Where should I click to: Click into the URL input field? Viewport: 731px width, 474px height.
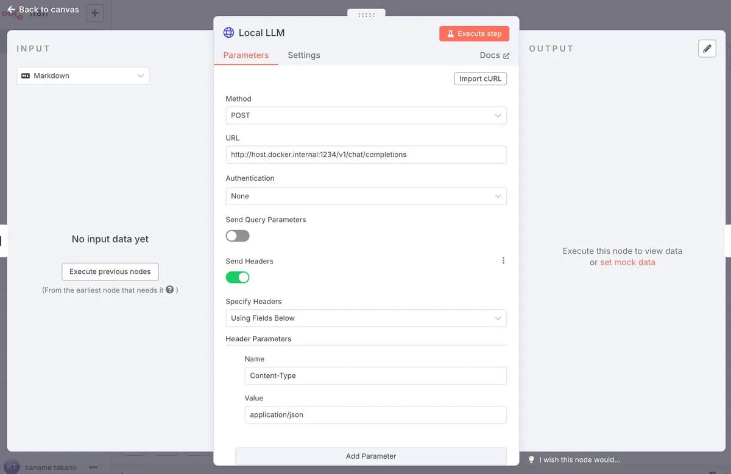tap(365, 155)
